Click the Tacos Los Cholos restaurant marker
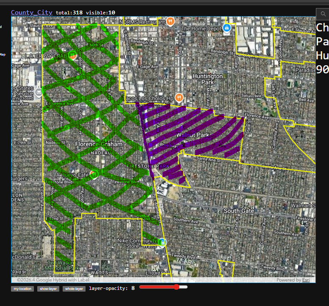 [x=179, y=97]
